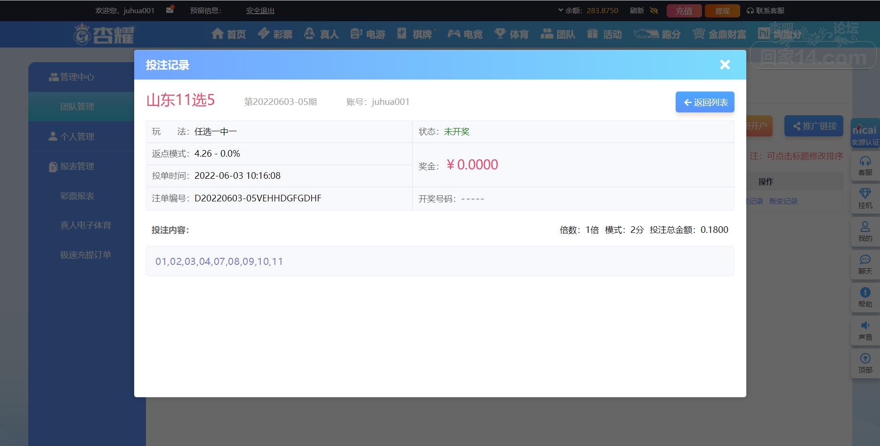Open the mail envelope icon in top bar
Image resolution: width=880 pixels, height=446 pixels.
[x=170, y=10]
